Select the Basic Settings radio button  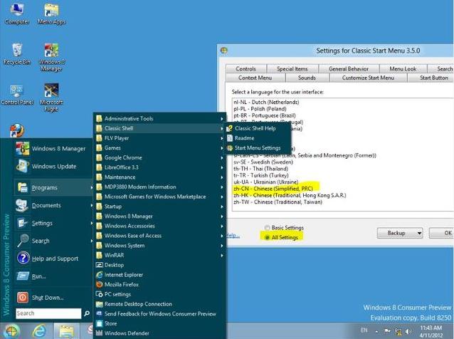point(268,228)
